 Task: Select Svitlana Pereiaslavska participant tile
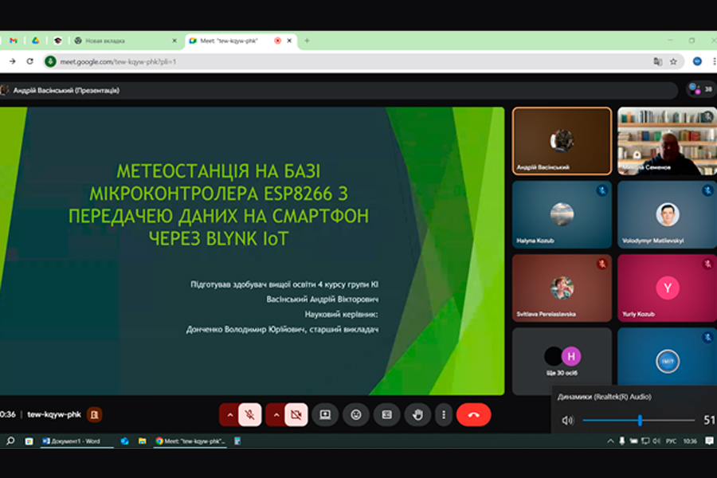[x=562, y=288]
